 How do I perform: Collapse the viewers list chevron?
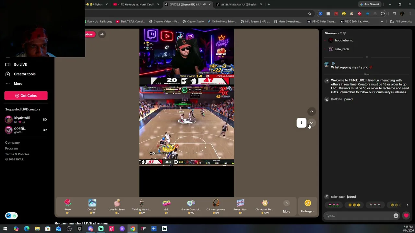[367, 57]
